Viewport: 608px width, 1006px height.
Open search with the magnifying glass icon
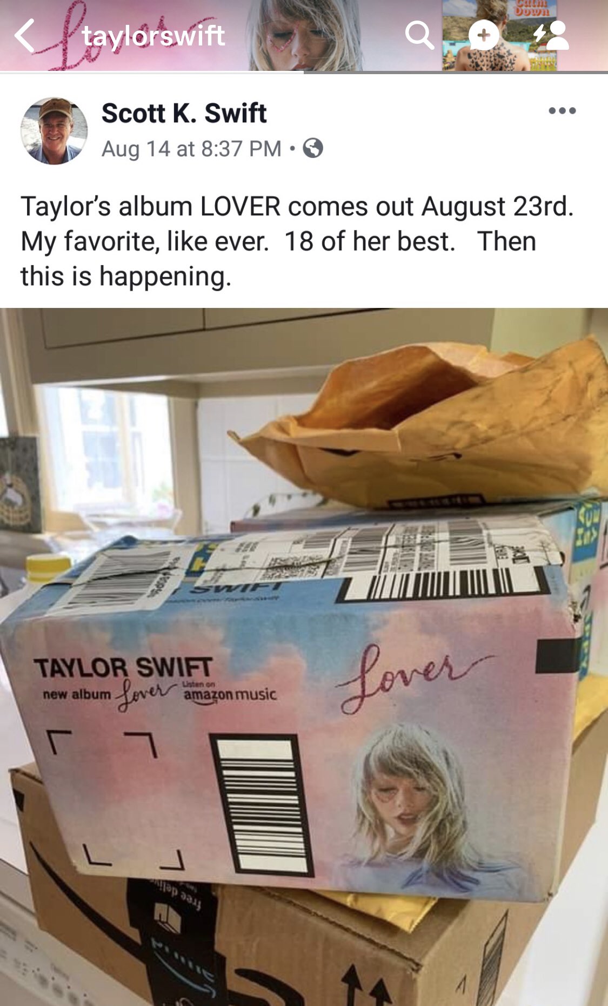point(419,35)
